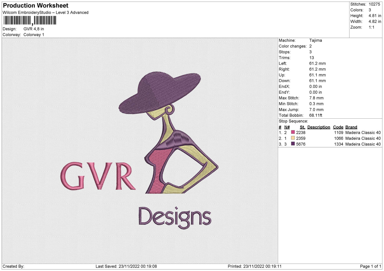Click the embroidered 'Designs' lettering in the design

[x=175, y=218]
